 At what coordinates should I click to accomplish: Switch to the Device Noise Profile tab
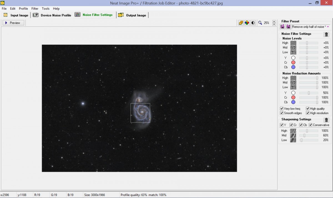[52, 15]
